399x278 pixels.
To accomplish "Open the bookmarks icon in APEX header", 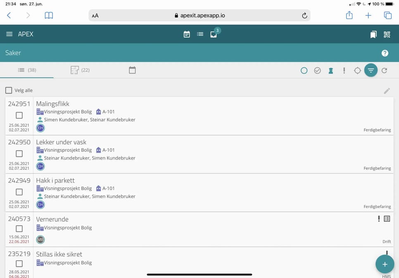I will pos(373,35).
